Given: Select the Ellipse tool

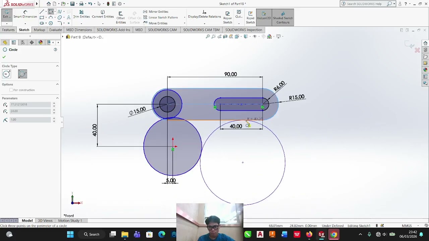Looking at the screenshot, I should coord(60,17).
